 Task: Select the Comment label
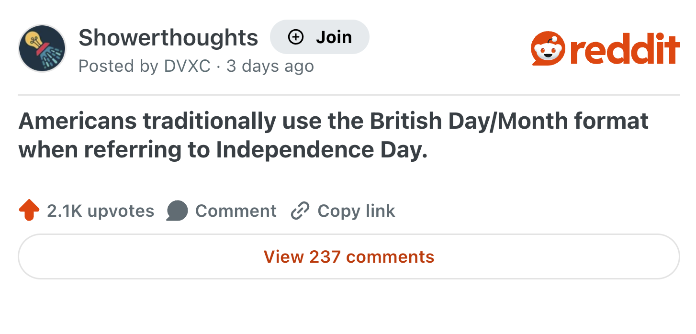tap(236, 211)
